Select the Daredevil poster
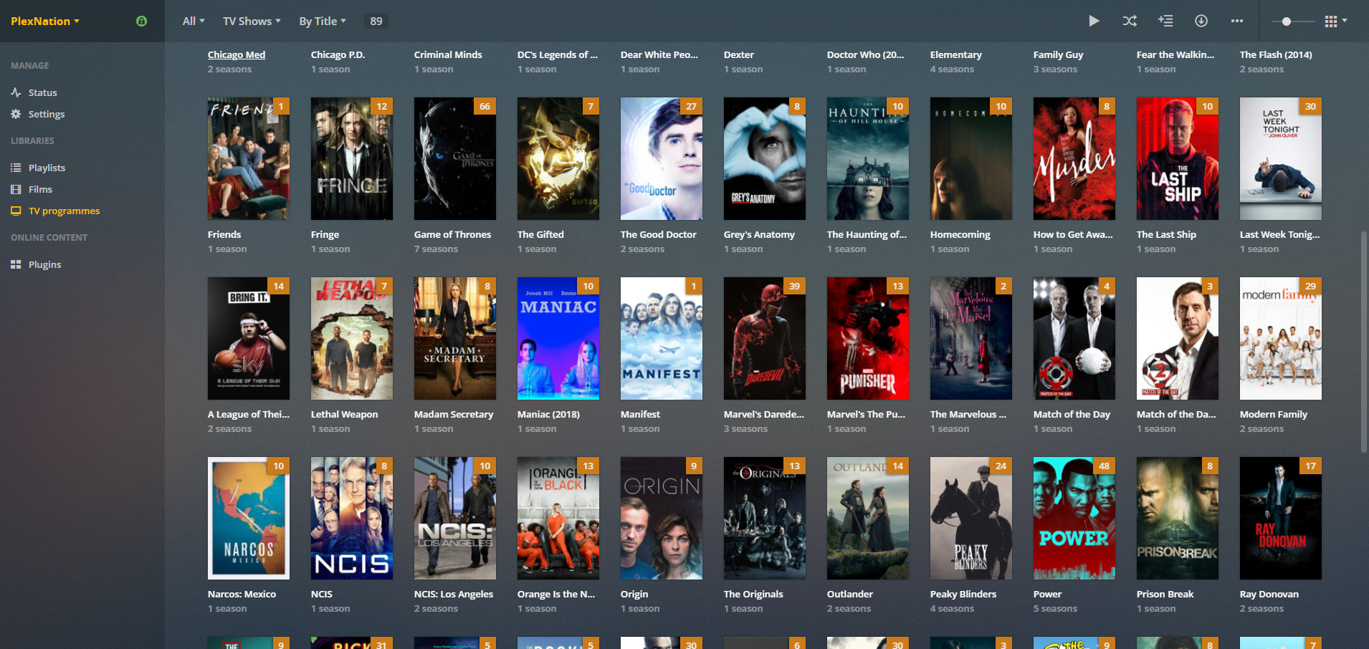This screenshot has height=649, width=1369. click(765, 338)
